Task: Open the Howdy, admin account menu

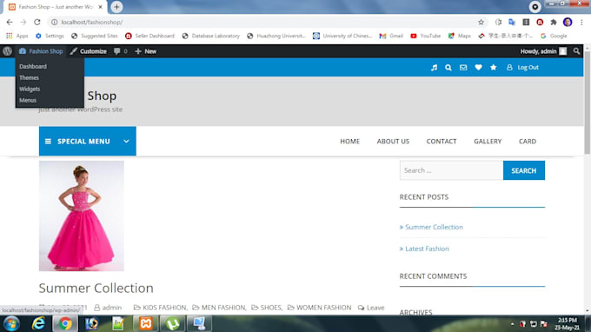Action: (x=543, y=51)
